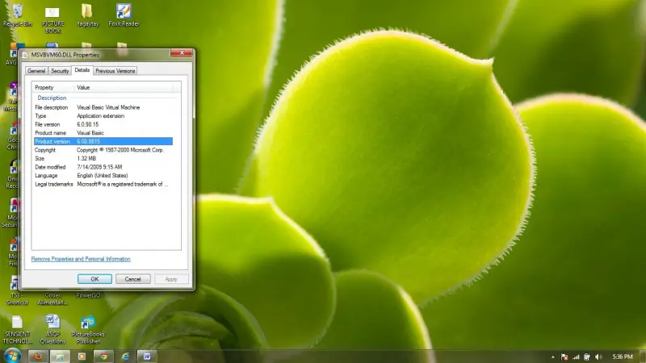Open the Codex Alimentarius desktop icon
Image resolution: width=646 pixels, height=363 pixels.
tap(52, 298)
